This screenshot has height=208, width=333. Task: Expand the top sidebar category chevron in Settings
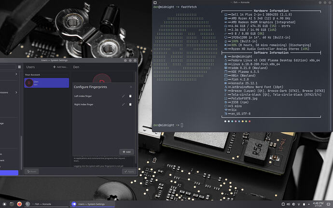(16, 74)
